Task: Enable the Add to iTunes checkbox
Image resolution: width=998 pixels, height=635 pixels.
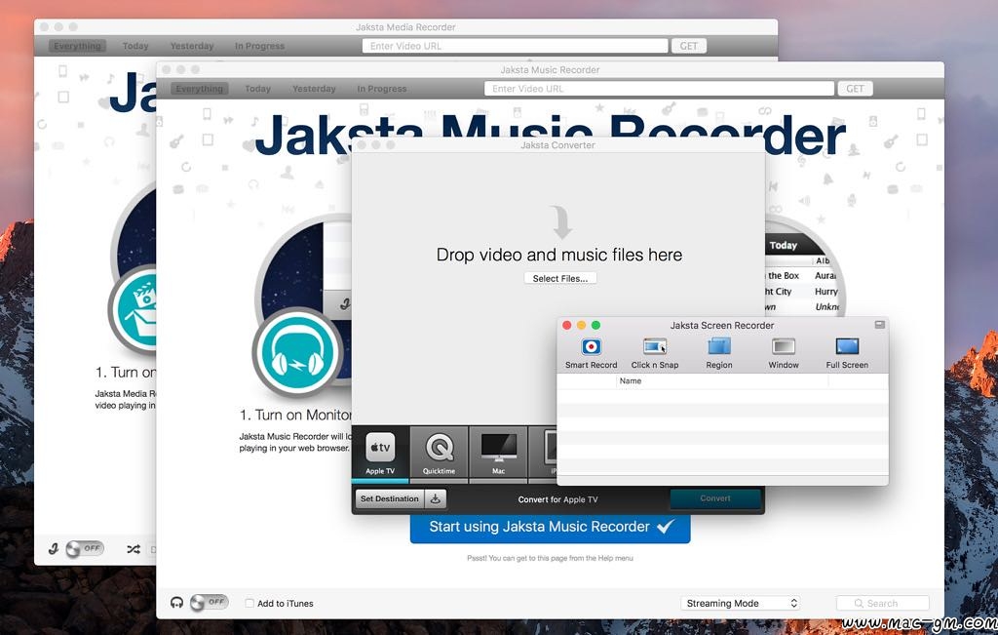Action: pos(249,603)
